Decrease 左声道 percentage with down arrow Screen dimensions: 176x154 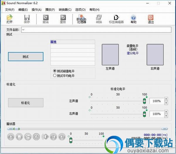[x=166, y=103]
